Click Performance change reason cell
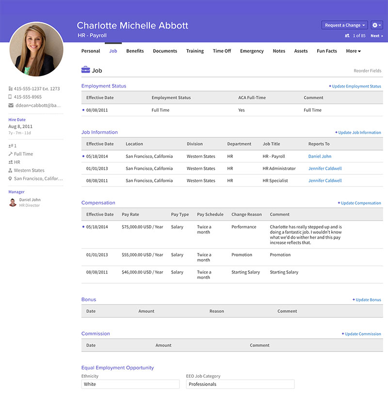The width and height of the screenshot is (388, 397). tap(243, 227)
